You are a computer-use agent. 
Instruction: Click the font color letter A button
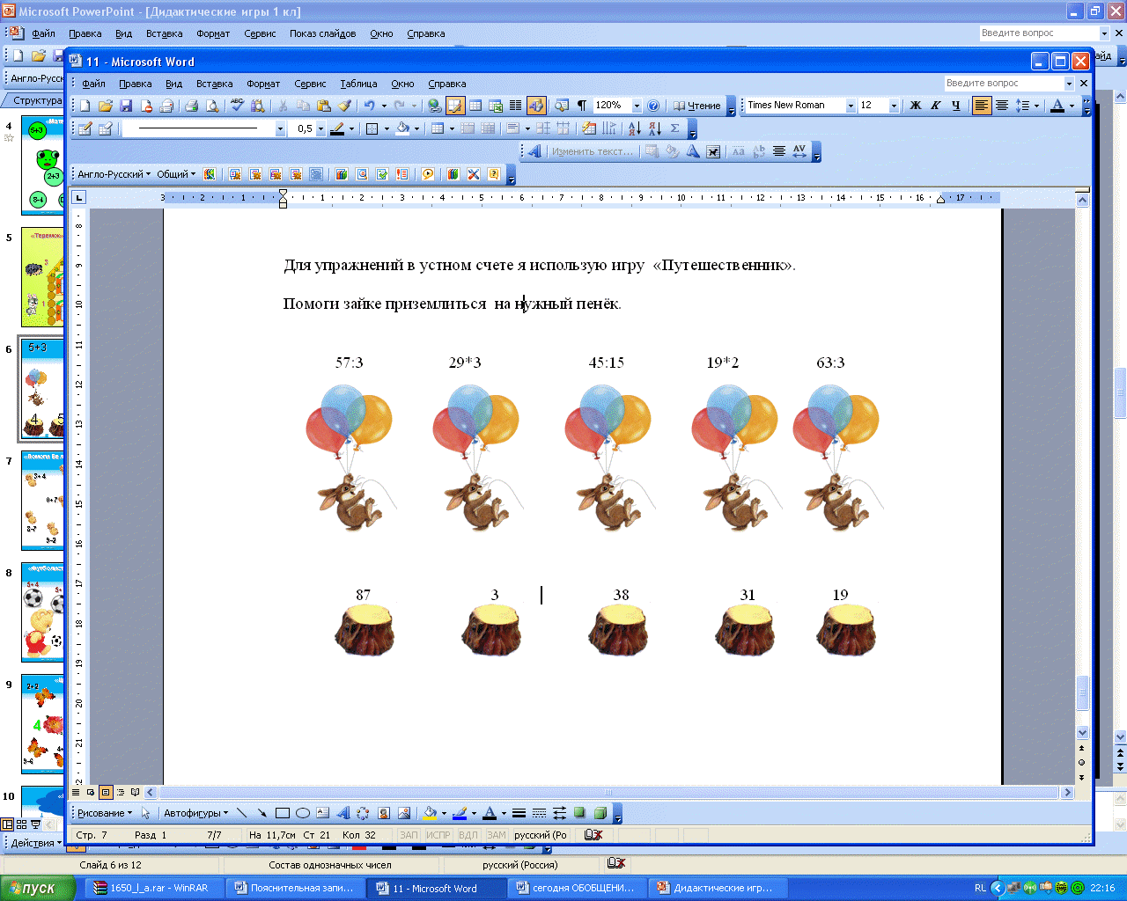click(x=1058, y=106)
